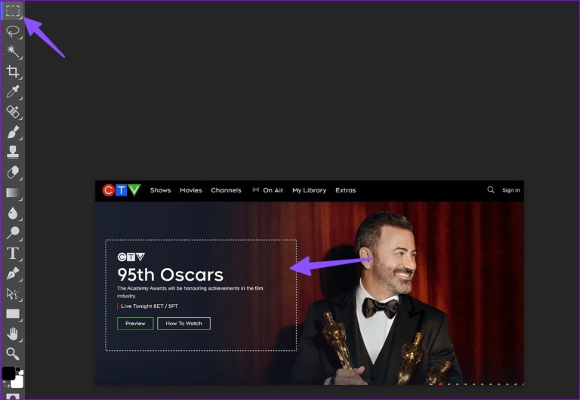The height and width of the screenshot is (400, 580).
Task: Choose the Eyedropper tool
Action: coord(13,92)
